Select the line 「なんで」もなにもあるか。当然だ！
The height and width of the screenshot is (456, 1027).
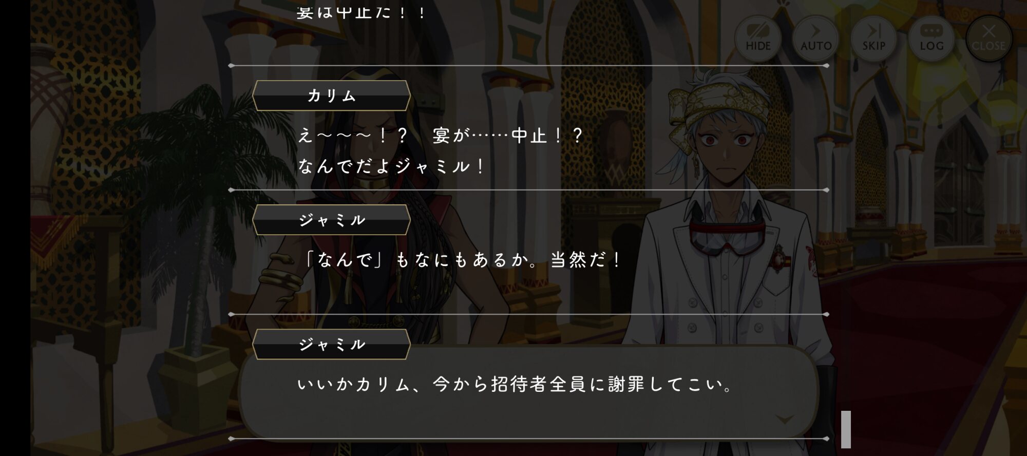point(463,260)
